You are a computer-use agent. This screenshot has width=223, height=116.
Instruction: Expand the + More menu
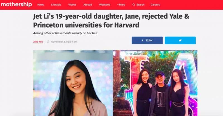coord(121,5)
